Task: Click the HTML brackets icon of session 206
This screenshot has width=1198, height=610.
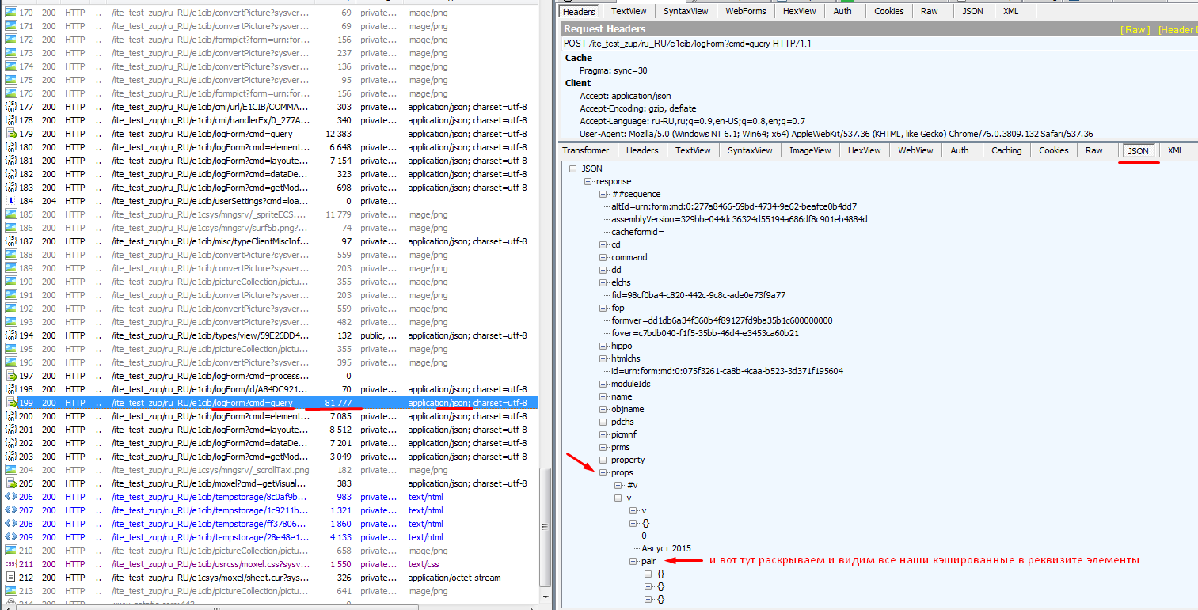Action: 11,497
